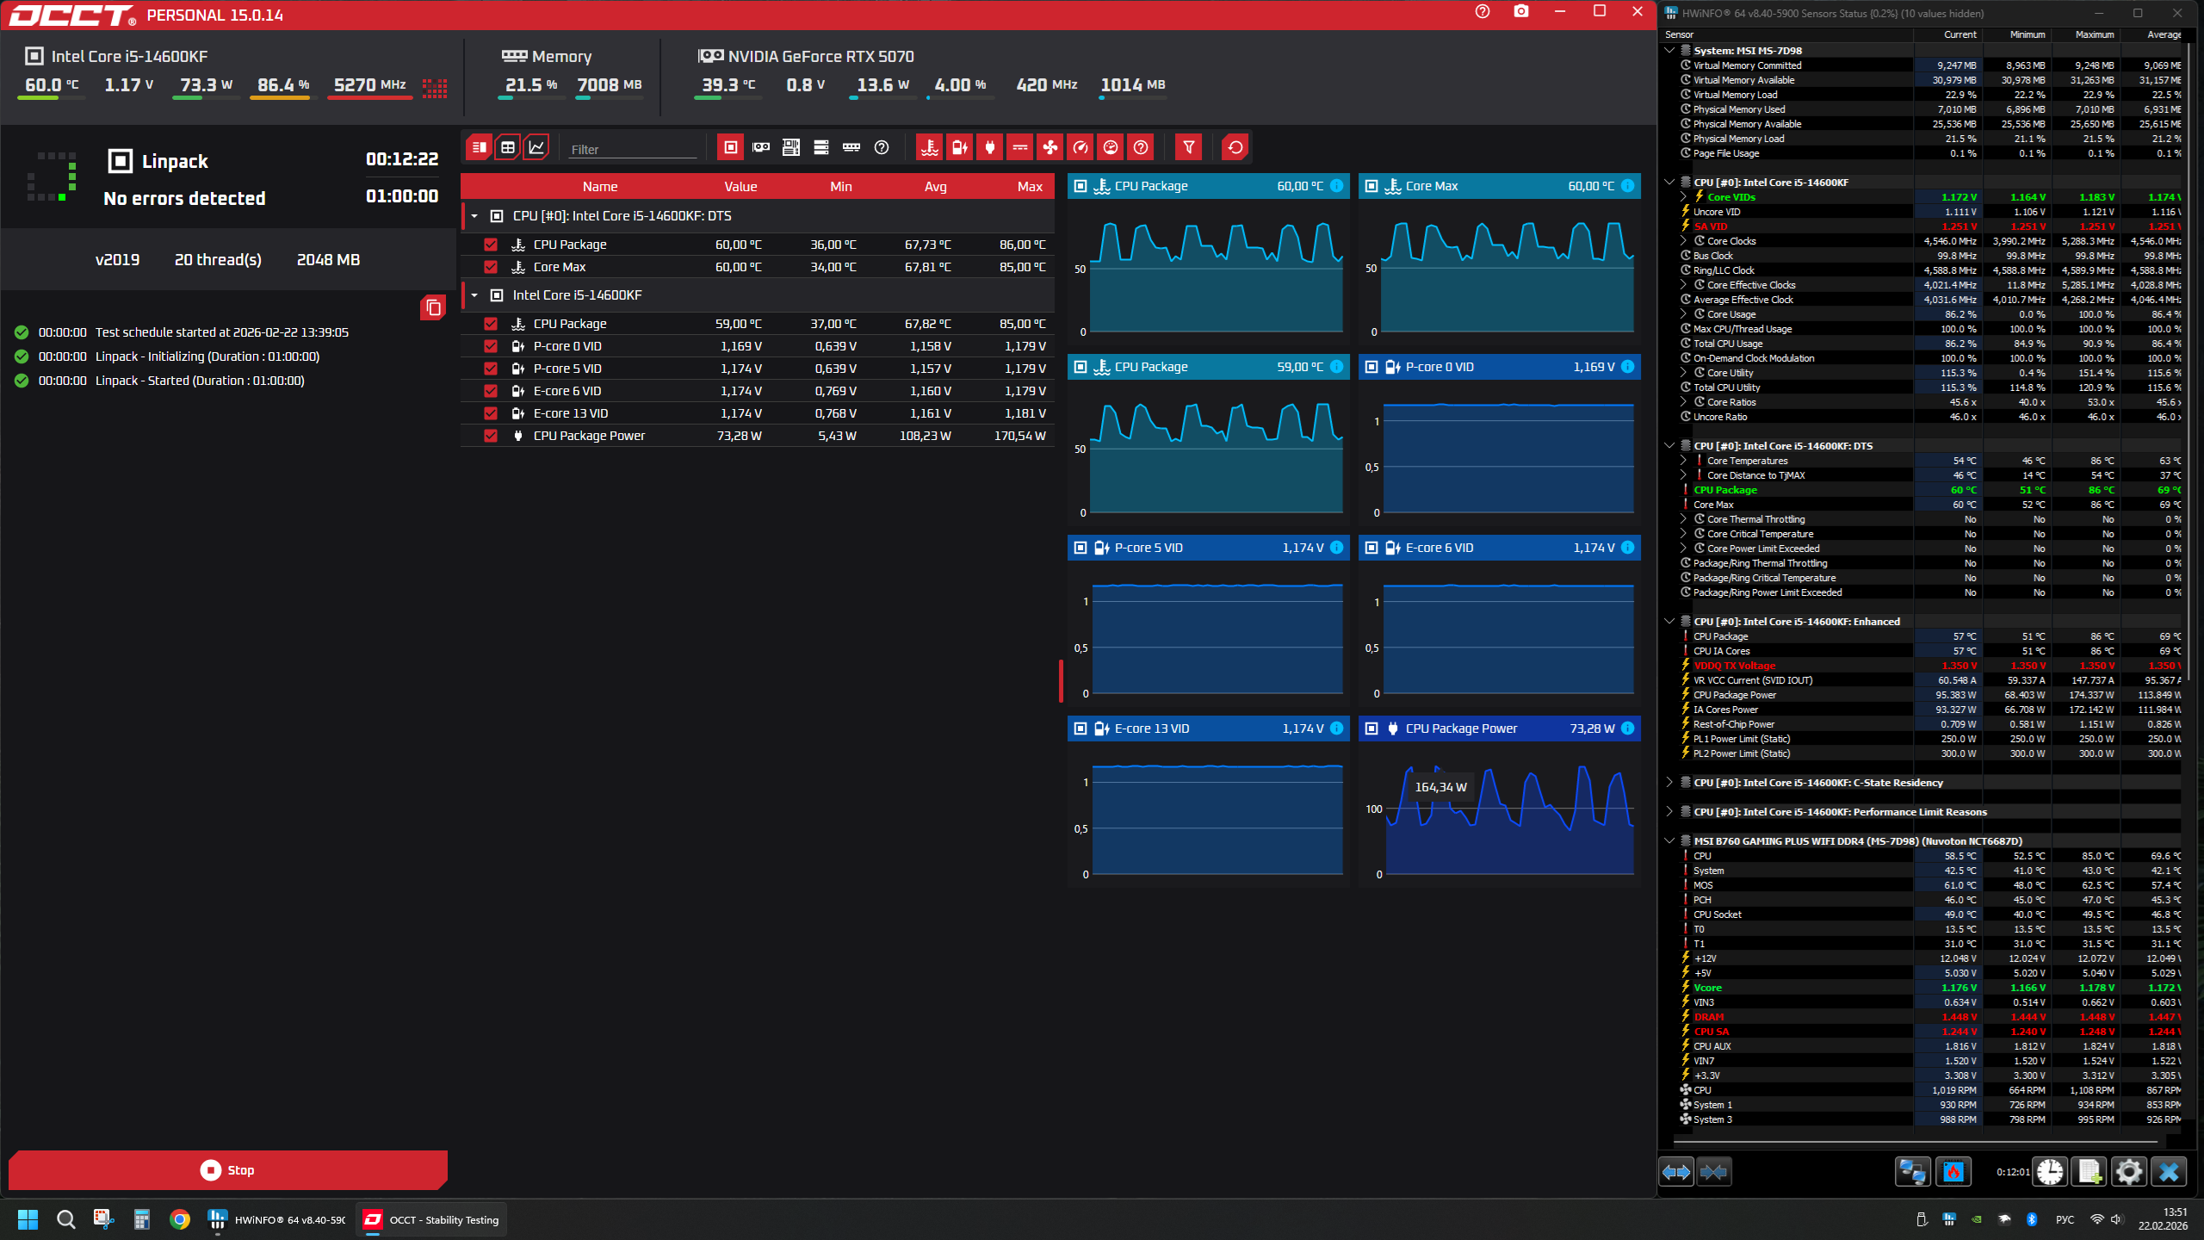The height and width of the screenshot is (1240, 2204).
Task: Open HWiNFO settings gear icon
Action: (2129, 1172)
